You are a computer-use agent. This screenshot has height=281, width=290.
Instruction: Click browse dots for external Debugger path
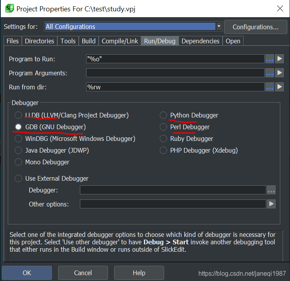(x=271, y=190)
